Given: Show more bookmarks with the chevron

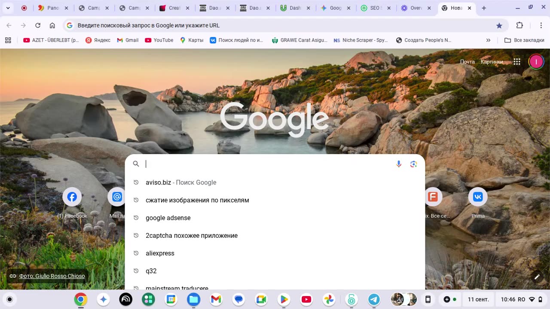Looking at the screenshot, I should click(x=488, y=40).
